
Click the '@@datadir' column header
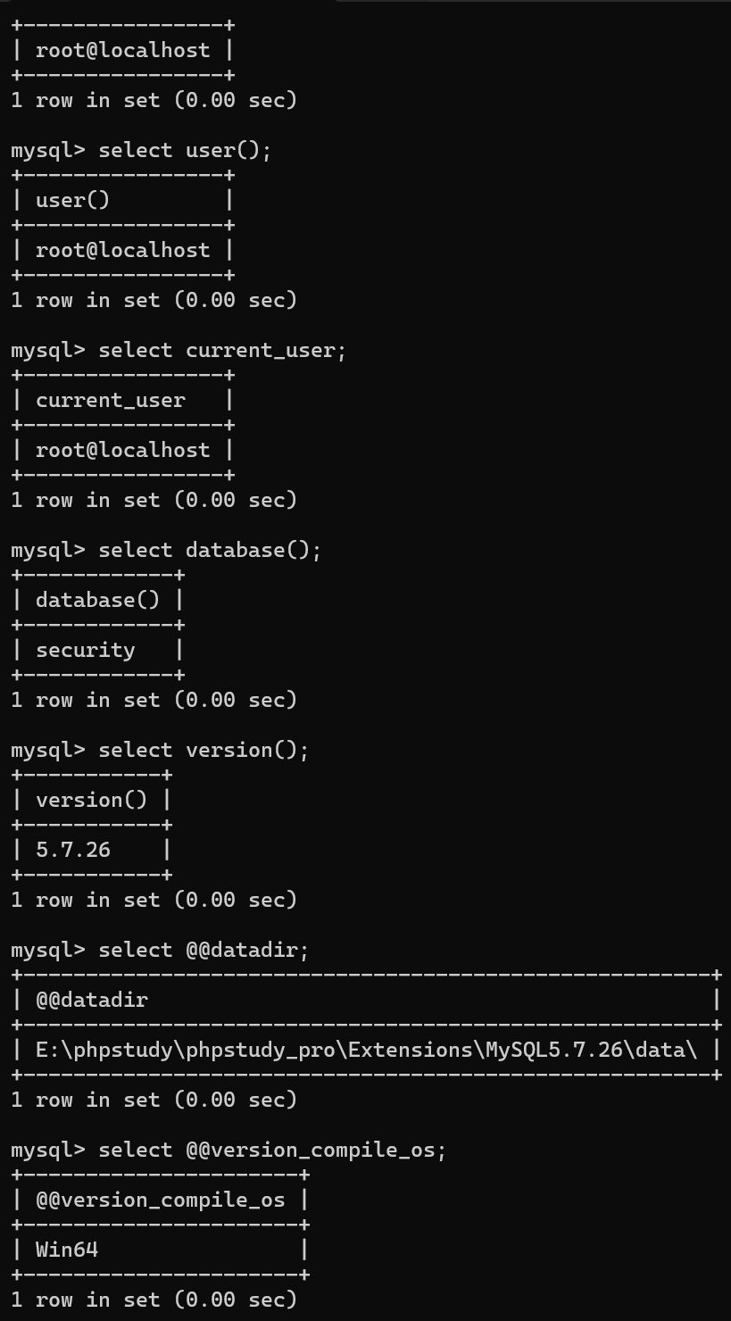click(x=92, y=1000)
